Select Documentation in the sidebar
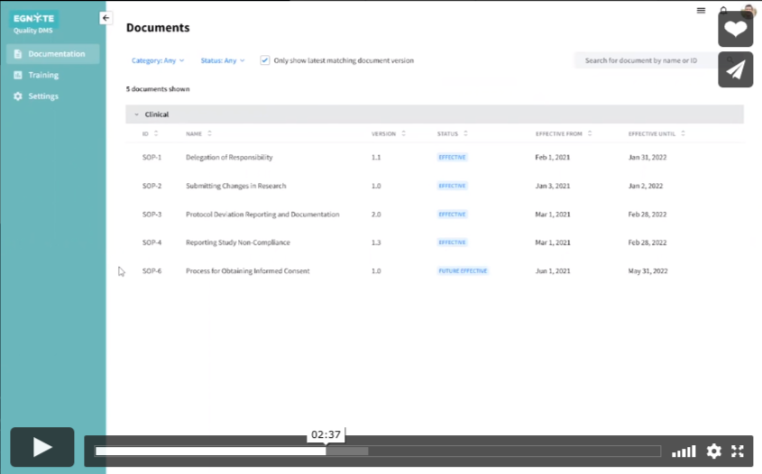Image resolution: width=762 pixels, height=474 pixels. click(x=56, y=54)
